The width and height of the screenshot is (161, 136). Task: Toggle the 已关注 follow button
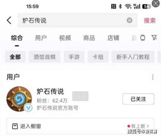tap(138, 99)
